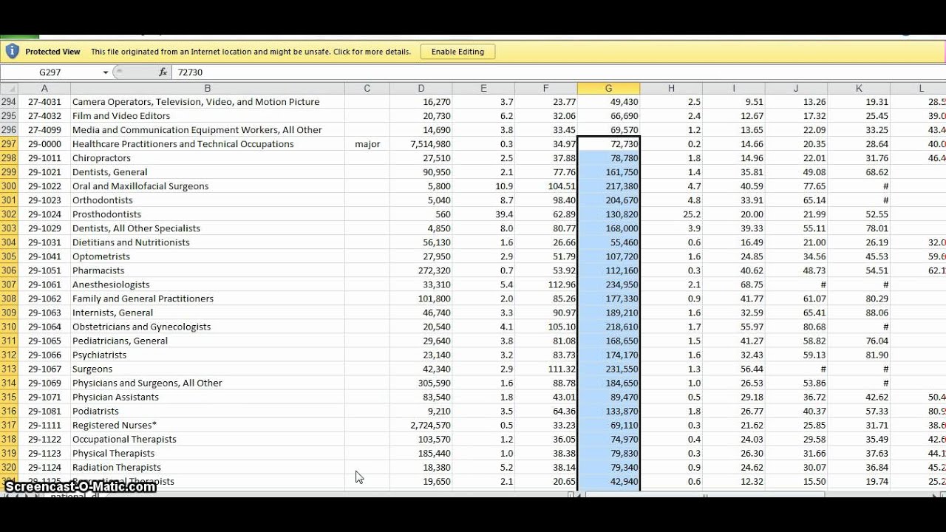Viewport: 946px width, 532px height.
Task: Click the cell containing 2,724,570
Action: tap(421, 425)
